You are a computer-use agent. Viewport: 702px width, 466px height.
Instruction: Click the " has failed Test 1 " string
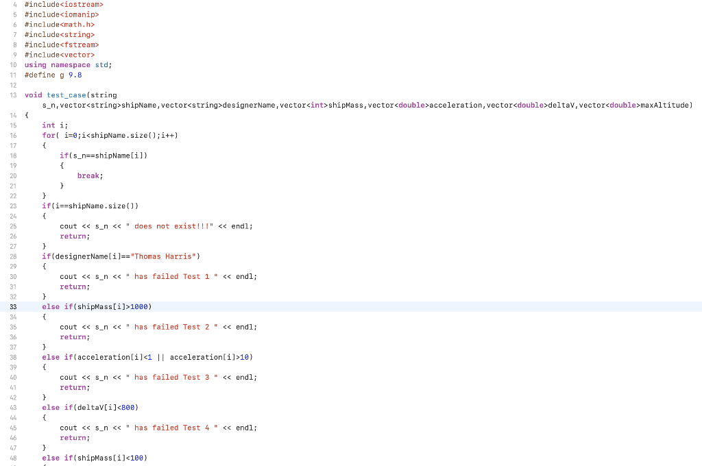click(x=172, y=277)
